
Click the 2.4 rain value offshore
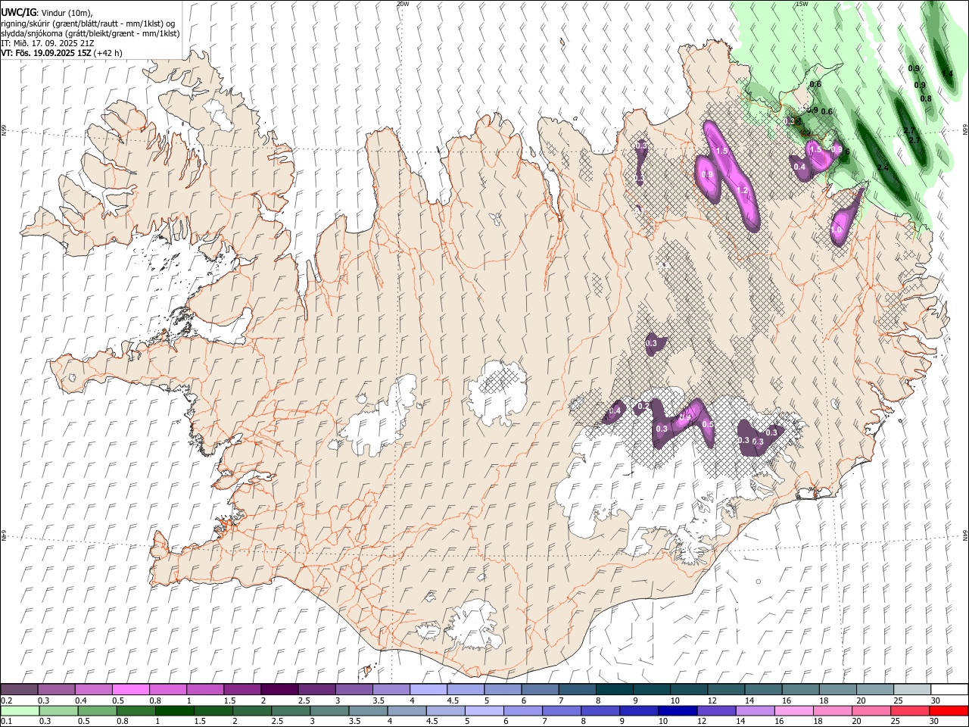coord(883,167)
